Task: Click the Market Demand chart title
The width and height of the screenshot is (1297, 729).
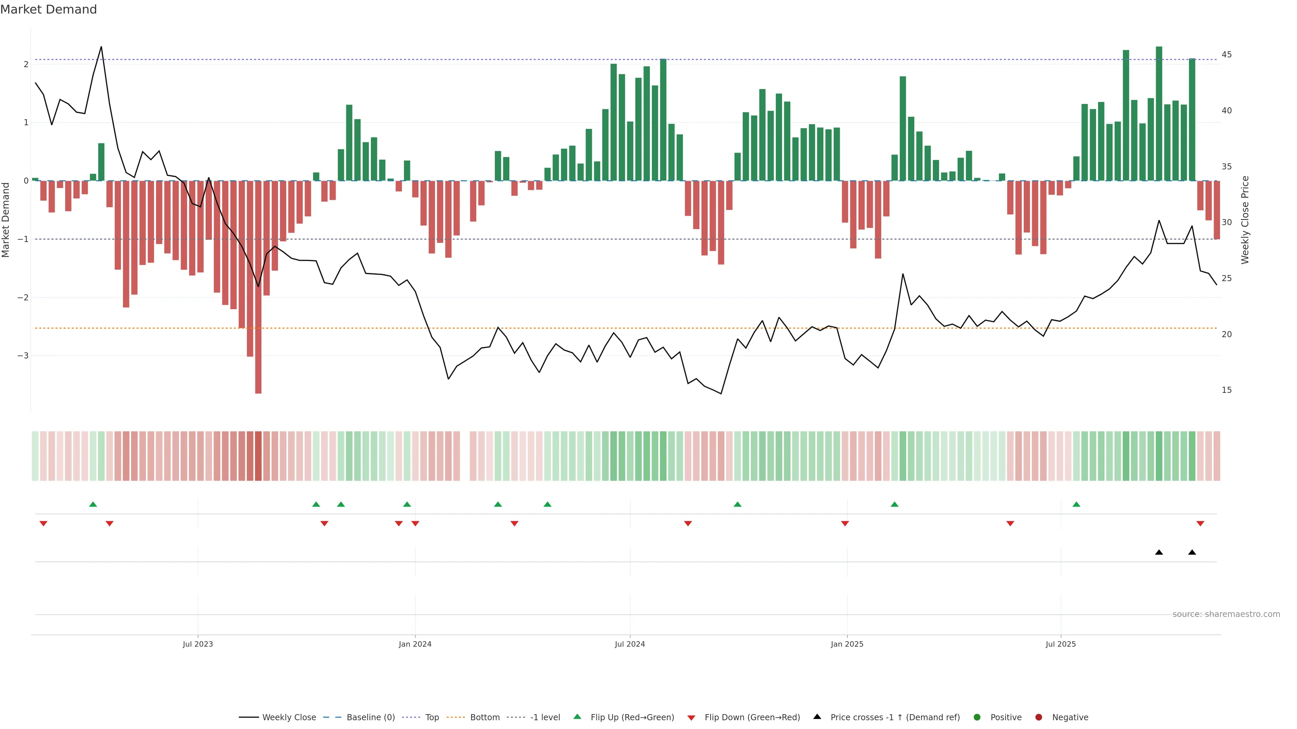Action: pyautogui.click(x=48, y=9)
